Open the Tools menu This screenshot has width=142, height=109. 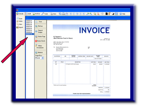pyautogui.click(x=45, y=14)
